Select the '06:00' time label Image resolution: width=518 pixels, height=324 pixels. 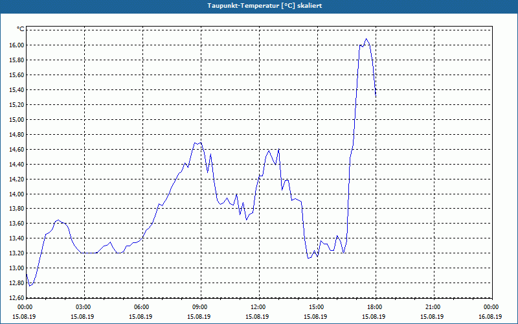pyautogui.click(x=142, y=307)
